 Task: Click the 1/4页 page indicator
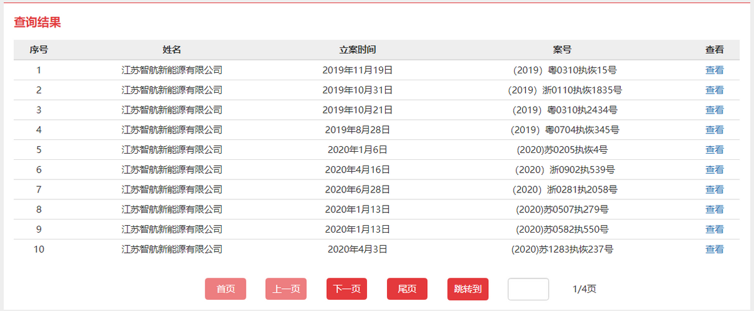pyautogui.click(x=584, y=289)
